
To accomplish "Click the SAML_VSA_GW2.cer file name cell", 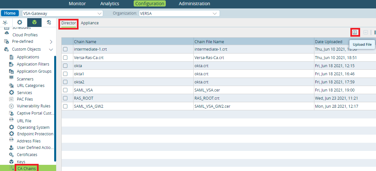I will point(254,106).
